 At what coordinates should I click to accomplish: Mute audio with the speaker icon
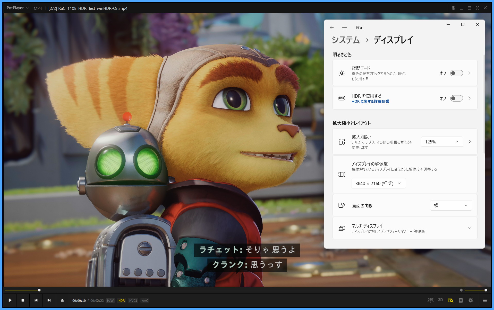[461, 290]
